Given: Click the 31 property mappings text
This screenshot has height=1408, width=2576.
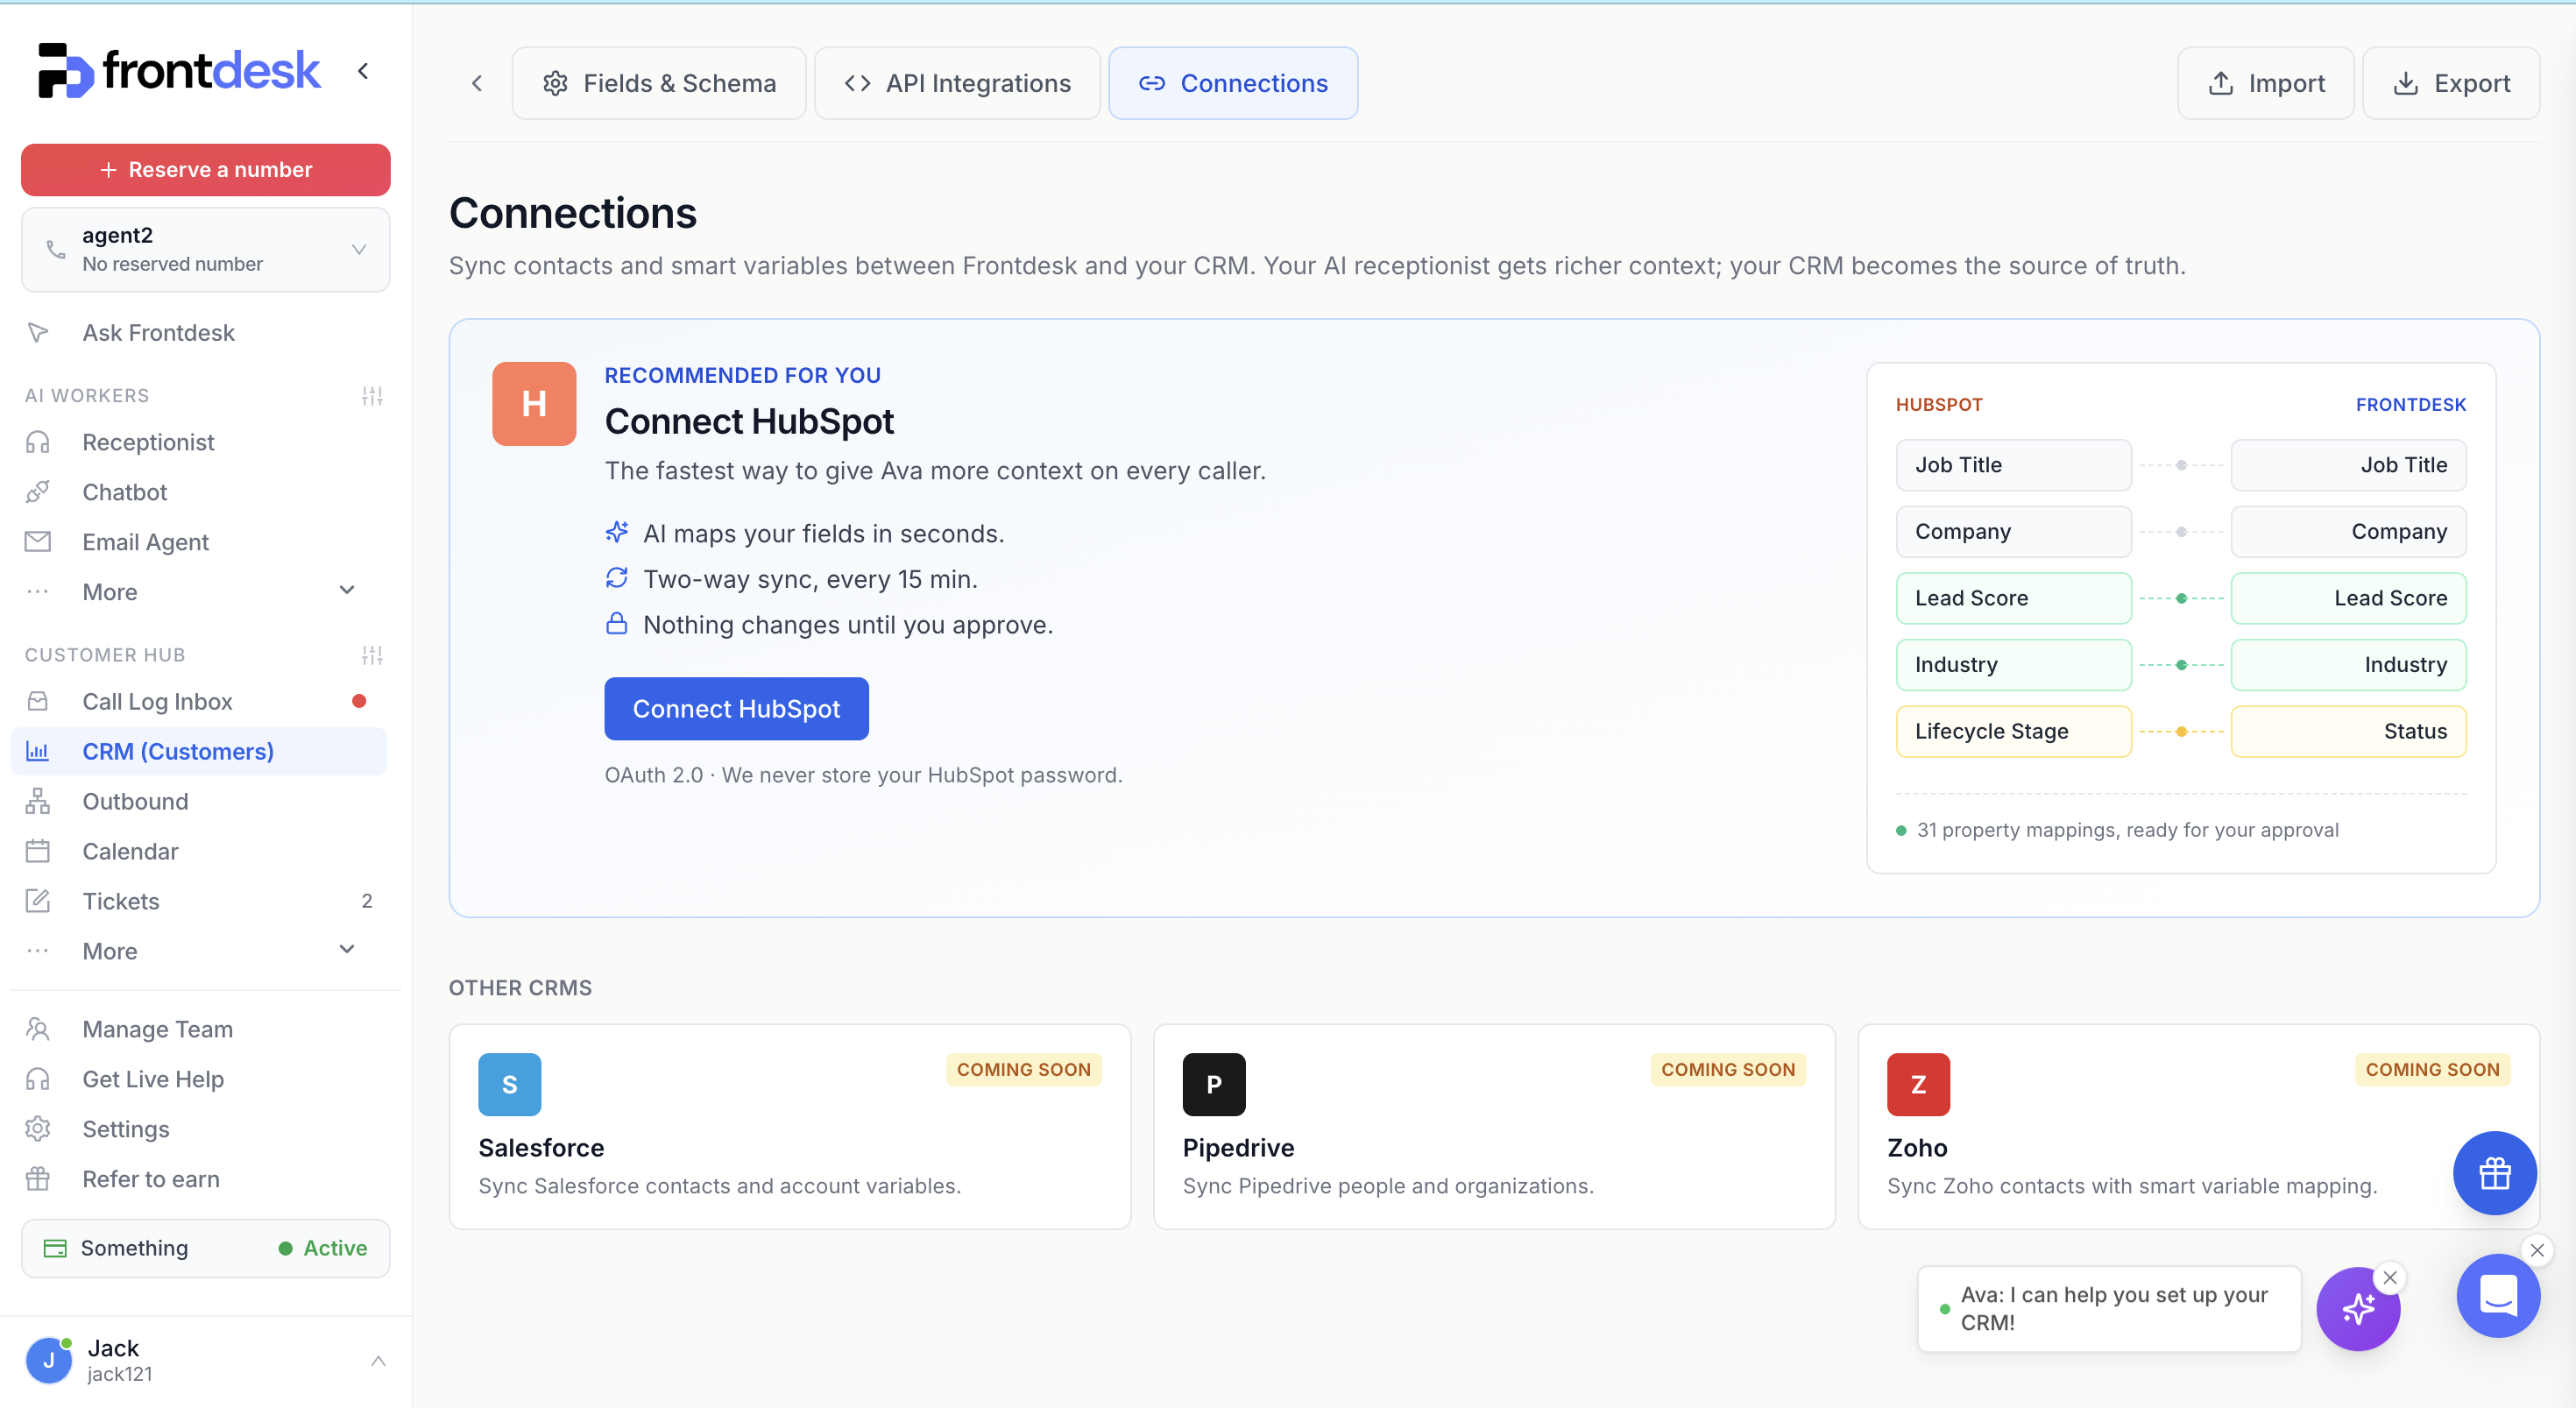Looking at the screenshot, I should click(x=2127, y=830).
